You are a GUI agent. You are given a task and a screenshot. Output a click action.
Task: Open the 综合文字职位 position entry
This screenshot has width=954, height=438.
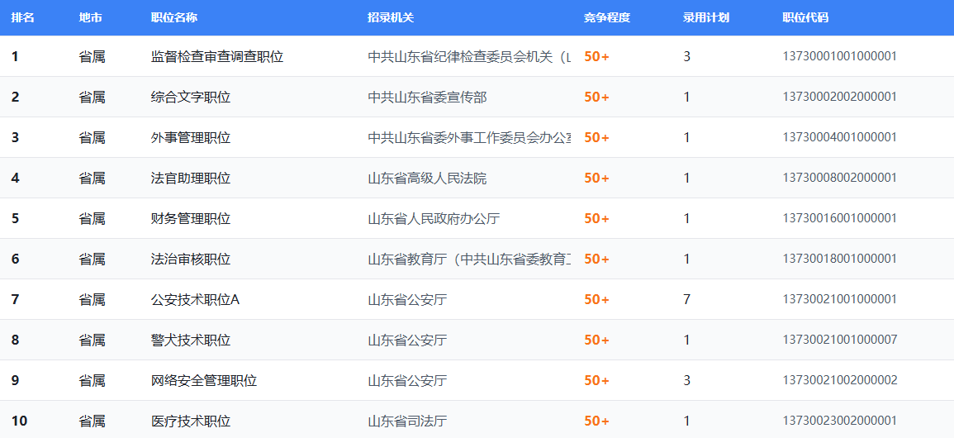pos(190,97)
